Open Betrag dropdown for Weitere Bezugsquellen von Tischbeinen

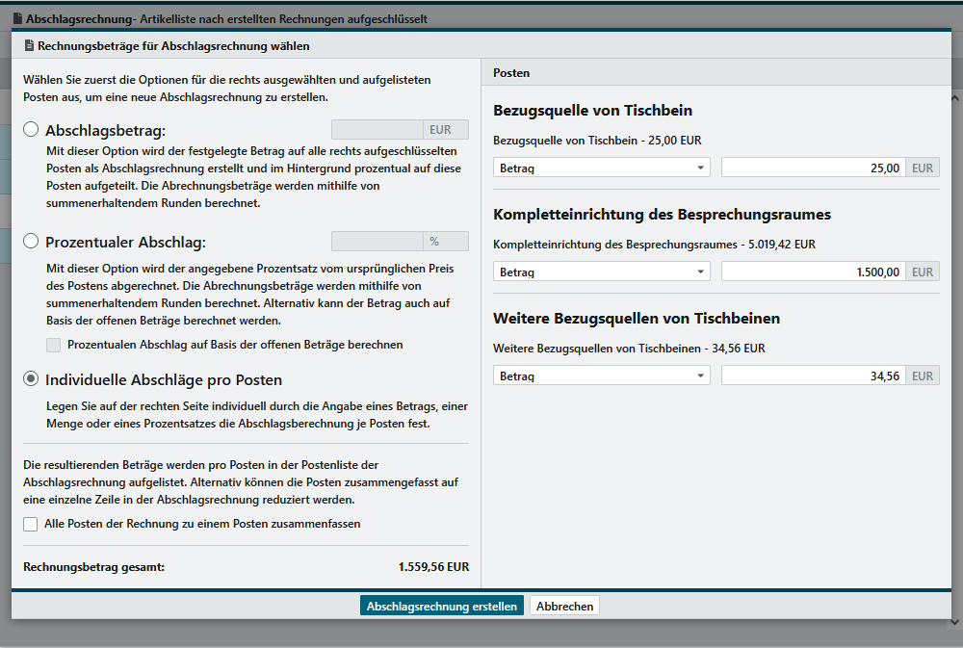(602, 376)
